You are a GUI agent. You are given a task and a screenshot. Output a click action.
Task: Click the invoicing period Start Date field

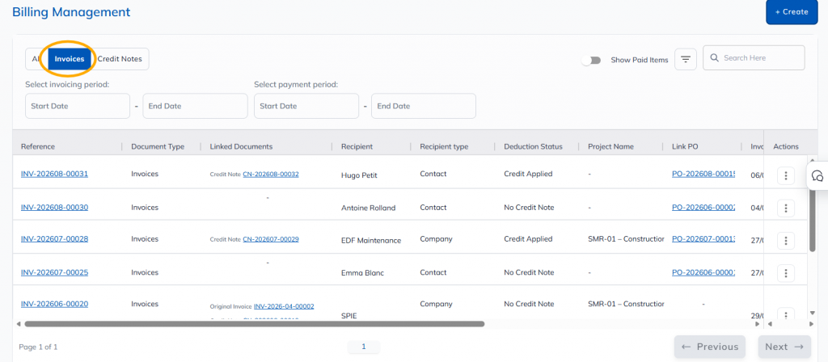pos(78,106)
